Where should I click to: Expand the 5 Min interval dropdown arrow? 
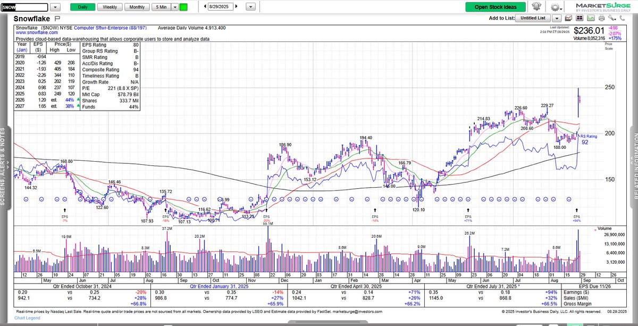tap(174, 7)
